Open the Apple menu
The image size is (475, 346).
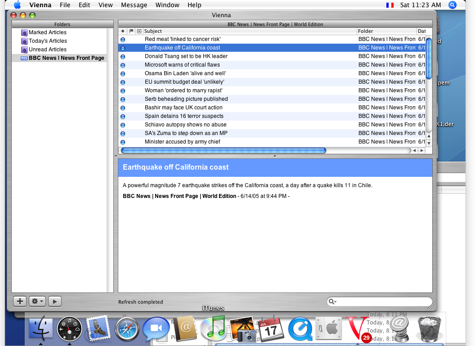click(x=18, y=5)
